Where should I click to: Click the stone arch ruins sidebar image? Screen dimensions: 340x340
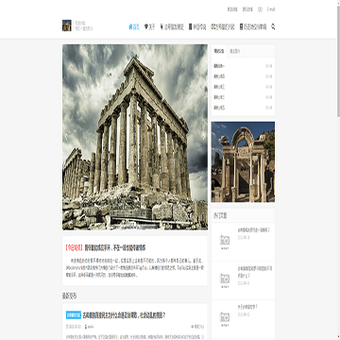coord(243,161)
